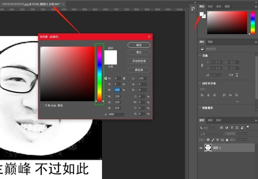Viewport: 258px width, 179px height.
Task: Enable the 只有 Web 颜色 checkbox
Action: click(42, 106)
